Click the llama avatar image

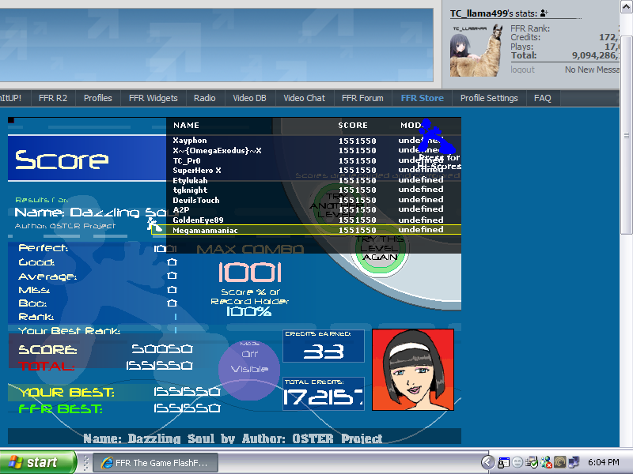(x=476, y=50)
